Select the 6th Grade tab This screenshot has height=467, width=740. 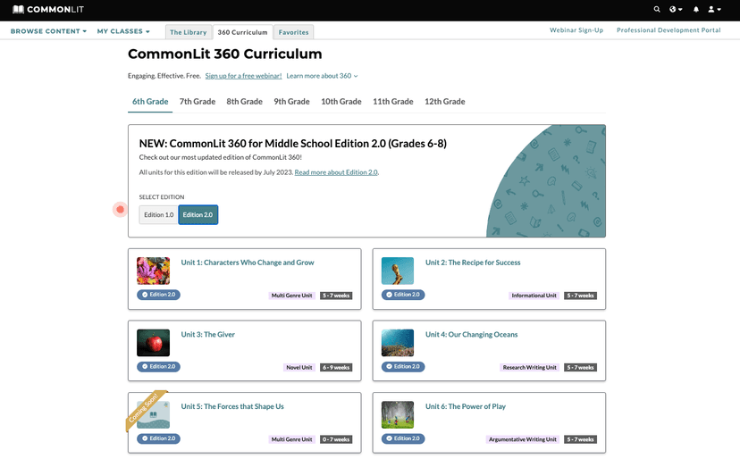[150, 102]
